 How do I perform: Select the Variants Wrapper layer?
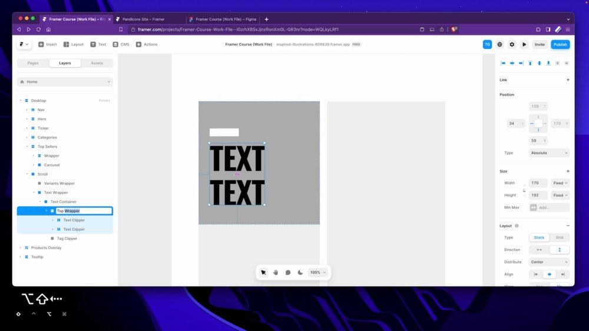tap(59, 183)
